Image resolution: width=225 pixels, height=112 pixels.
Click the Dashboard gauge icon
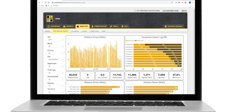(49, 26)
